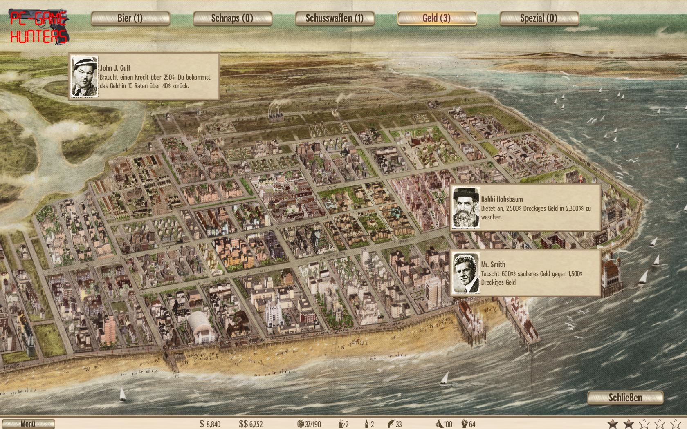
Task: Click the 64 strength value
Action: (x=472, y=424)
